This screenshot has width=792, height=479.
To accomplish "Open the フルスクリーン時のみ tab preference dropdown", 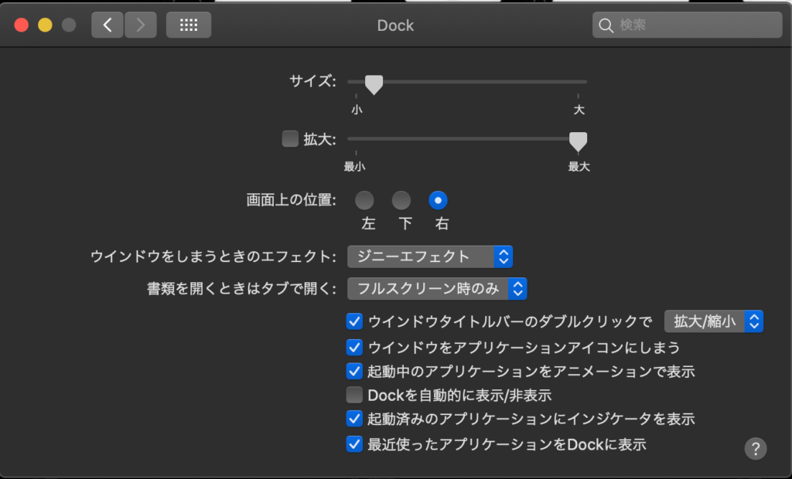I will tap(437, 289).
